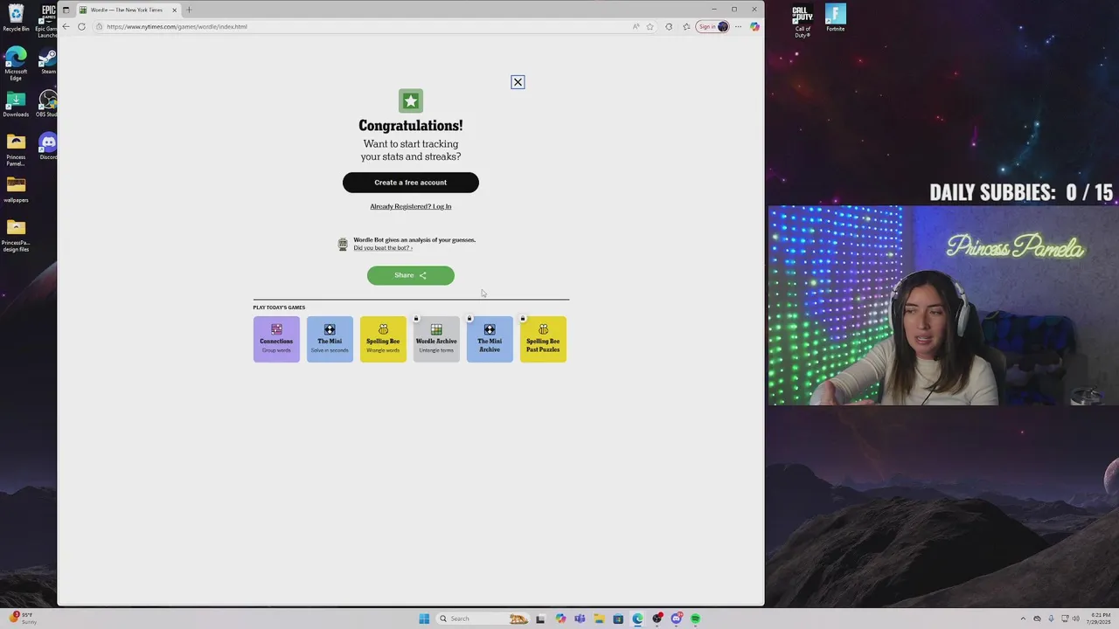Open the Windows Start menu
This screenshot has height=629, width=1119.
click(x=424, y=619)
